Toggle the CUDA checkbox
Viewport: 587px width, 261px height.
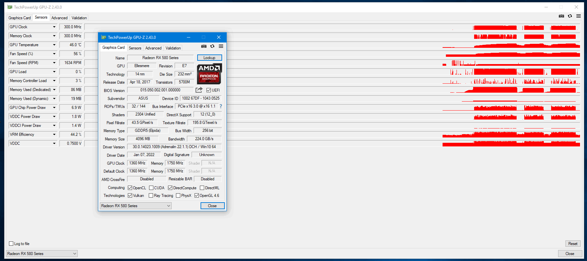point(151,188)
